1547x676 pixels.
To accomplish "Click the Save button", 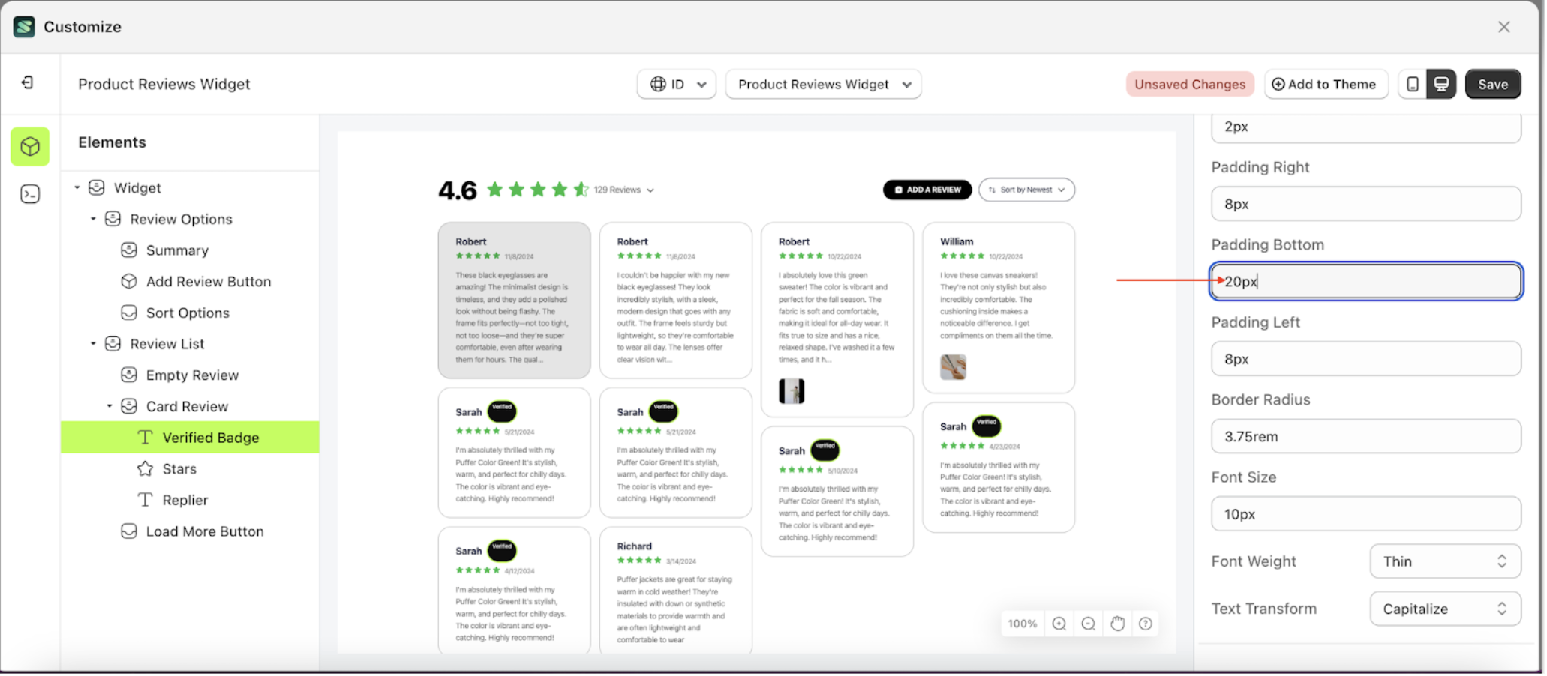I will (1492, 84).
